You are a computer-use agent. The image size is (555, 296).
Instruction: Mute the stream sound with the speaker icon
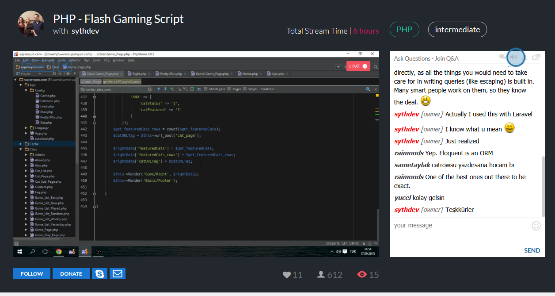[514, 57]
